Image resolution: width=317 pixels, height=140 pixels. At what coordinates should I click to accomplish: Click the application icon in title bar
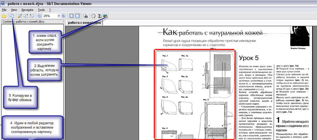click(x=3, y=3)
